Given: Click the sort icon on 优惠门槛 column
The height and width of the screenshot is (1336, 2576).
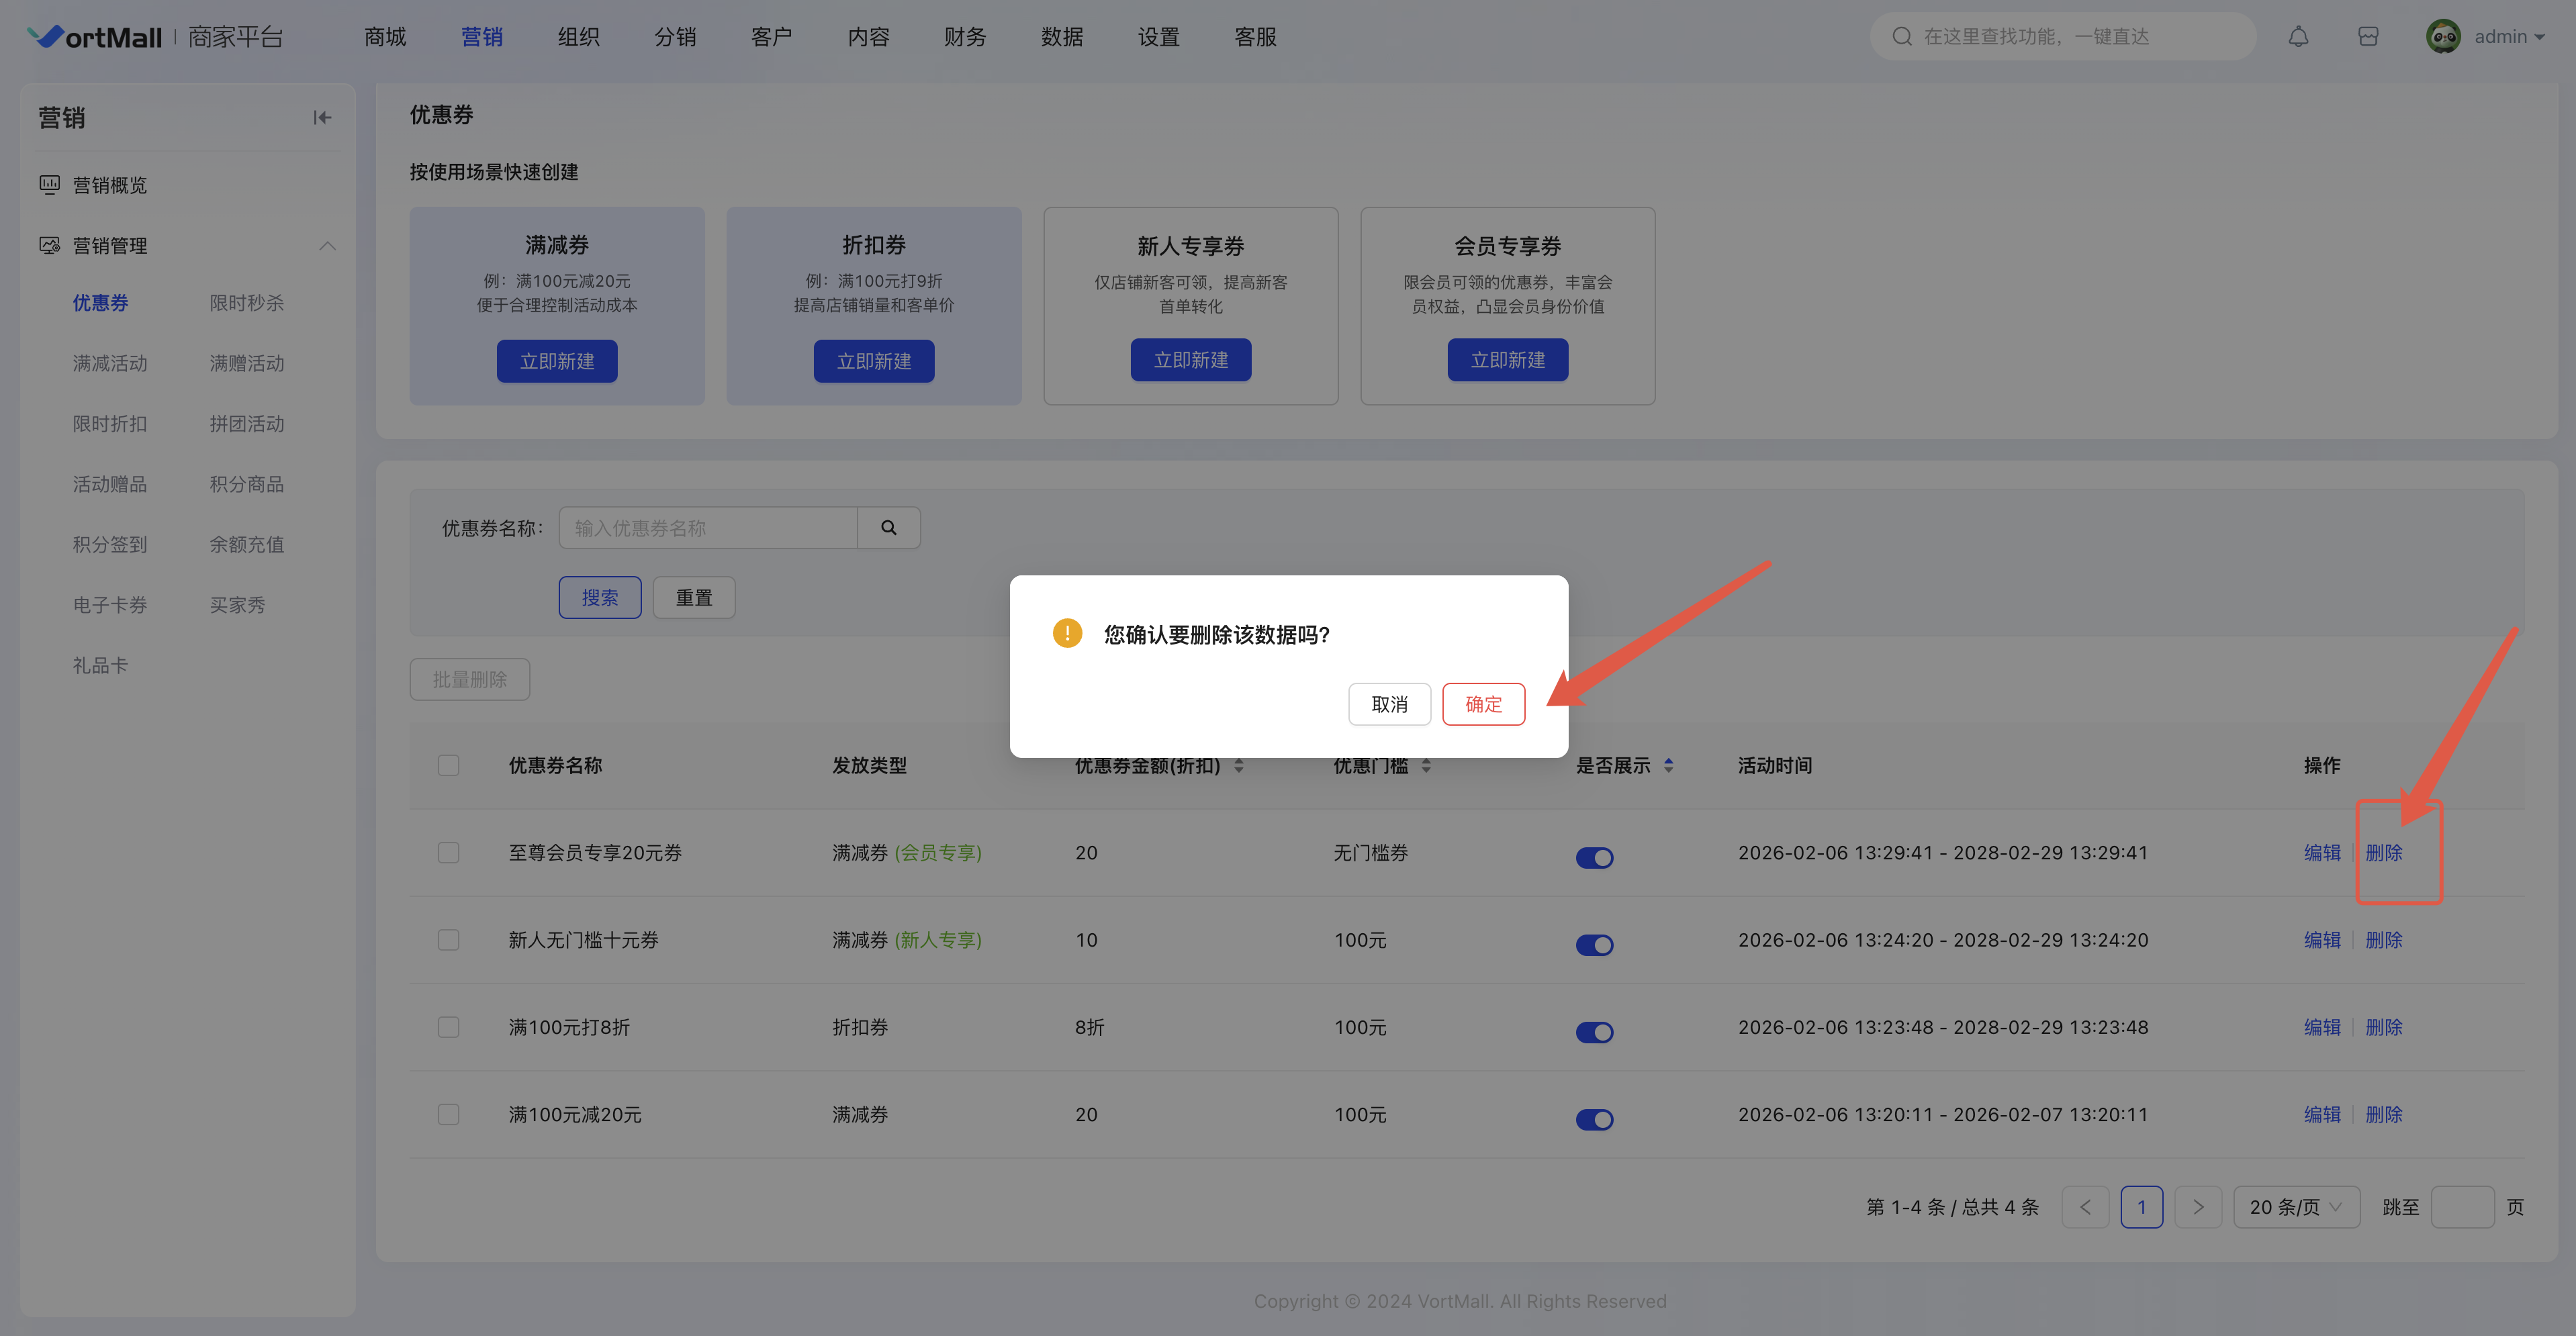Looking at the screenshot, I should click(1426, 765).
